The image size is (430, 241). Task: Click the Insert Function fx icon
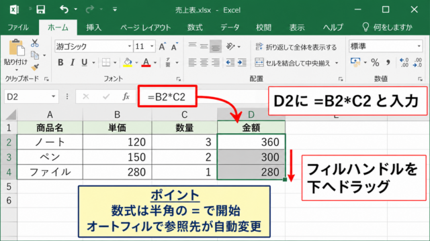[x=126, y=96]
